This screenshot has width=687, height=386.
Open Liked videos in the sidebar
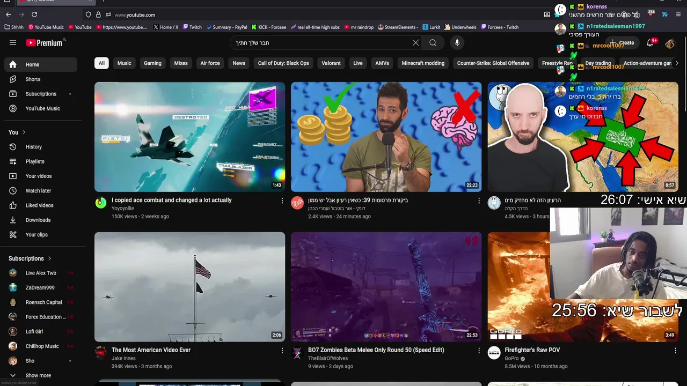41,205
